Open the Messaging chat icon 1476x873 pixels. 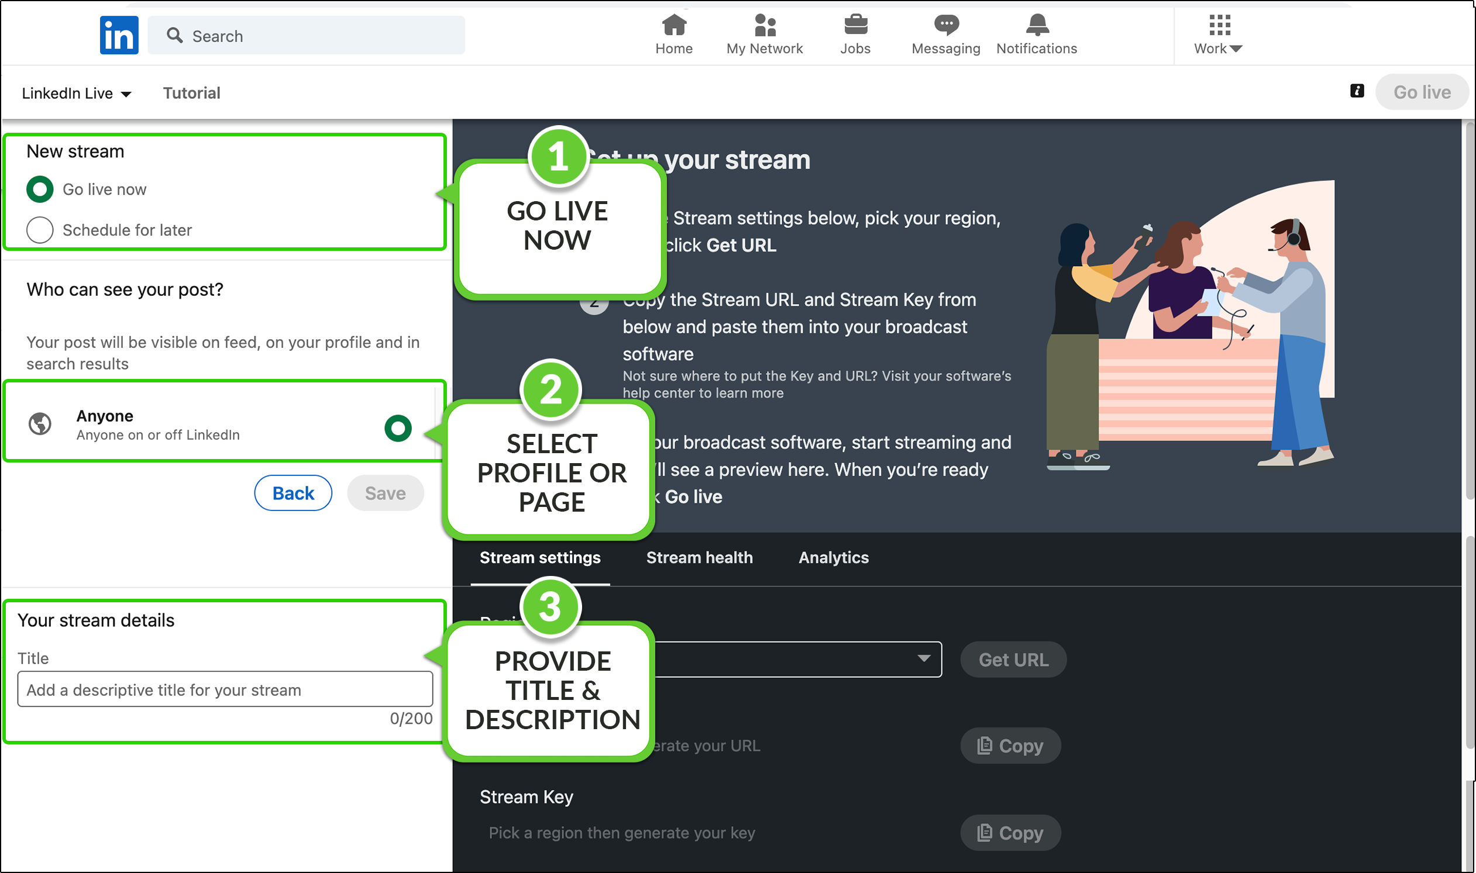[x=946, y=25]
